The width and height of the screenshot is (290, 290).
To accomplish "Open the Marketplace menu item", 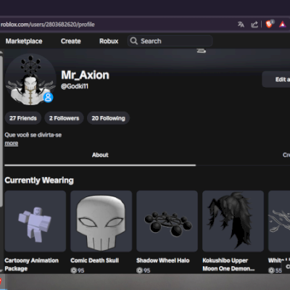I will click(x=24, y=41).
